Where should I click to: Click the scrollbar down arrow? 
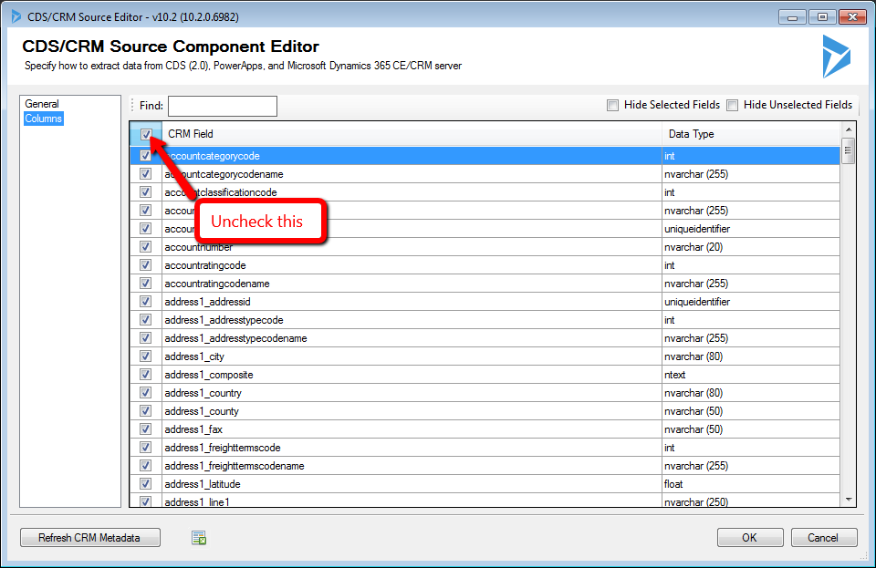point(849,500)
